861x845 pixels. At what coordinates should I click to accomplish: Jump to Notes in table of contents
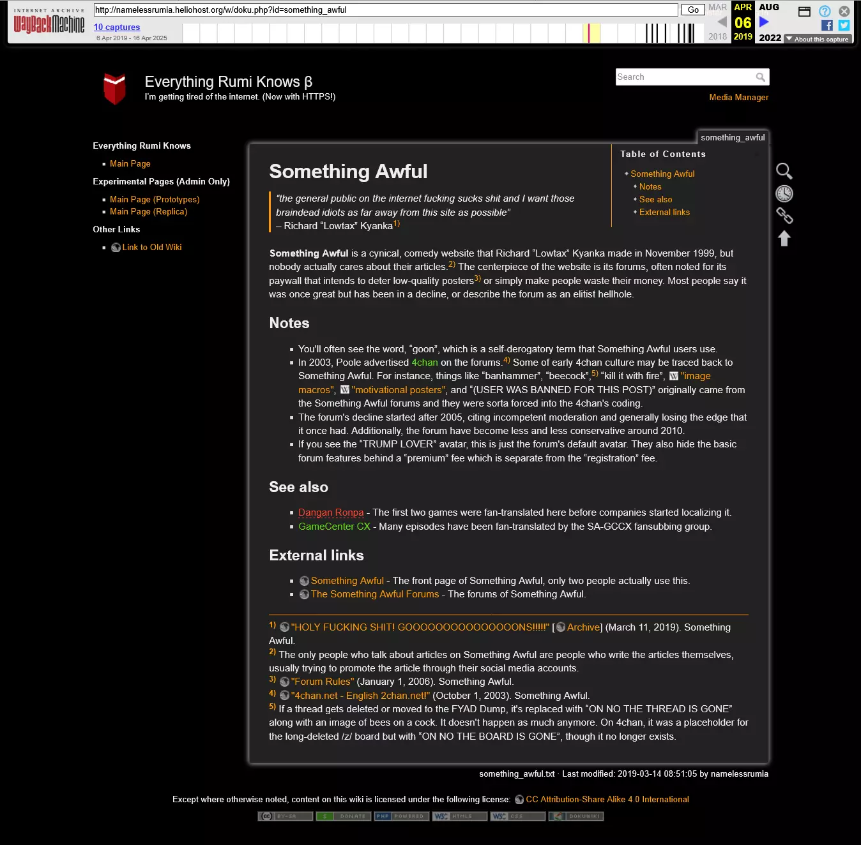pyautogui.click(x=650, y=187)
